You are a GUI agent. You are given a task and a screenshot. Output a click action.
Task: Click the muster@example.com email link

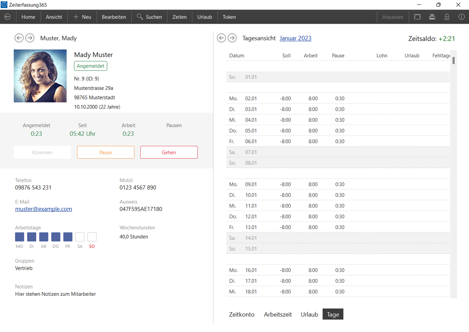(x=44, y=209)
